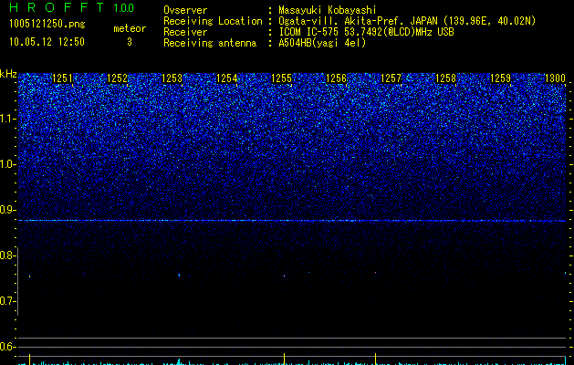Click the 'Receiving Location' field label
Image resolution: width=574 pixels, height=365 pixels.
click(x=213, y=21)
